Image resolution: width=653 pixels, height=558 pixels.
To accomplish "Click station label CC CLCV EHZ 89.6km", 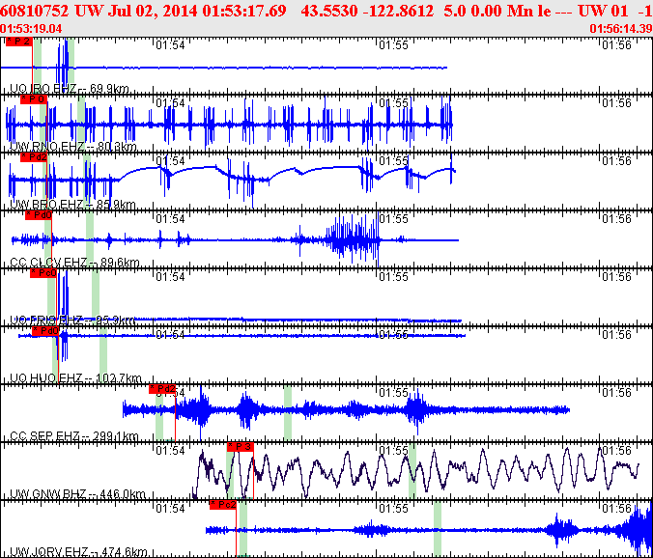I will pyautogui.click(x=74, y=263).
